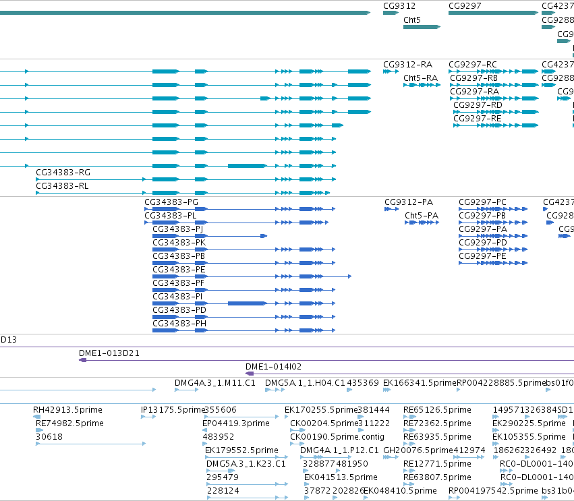Click protein CG34383-PD label
The height and width of the screenshot is (501, 574).
click(x=179, y=310)
